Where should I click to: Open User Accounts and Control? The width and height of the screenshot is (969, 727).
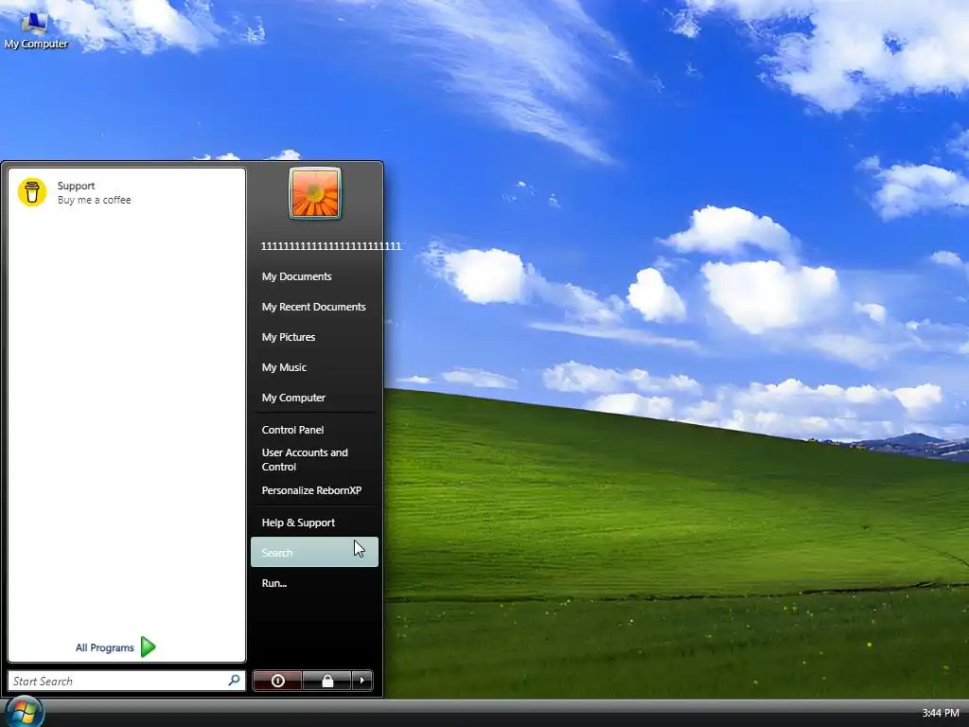click(314, 459)
